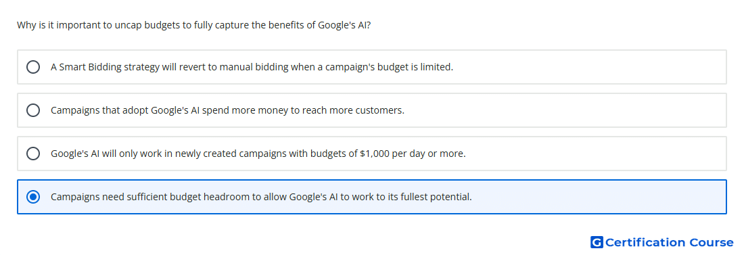The image size is (744, 255).
Task: Select the $1,000 per day radio button
Action: [33, 154]
